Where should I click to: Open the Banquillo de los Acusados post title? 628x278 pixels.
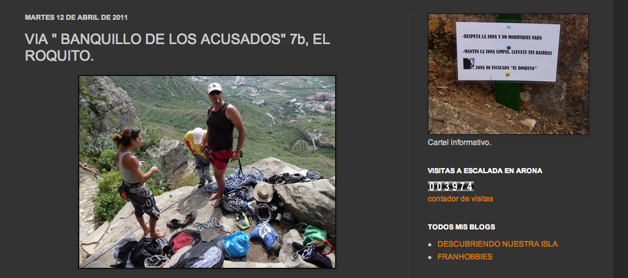click(177, 47)
